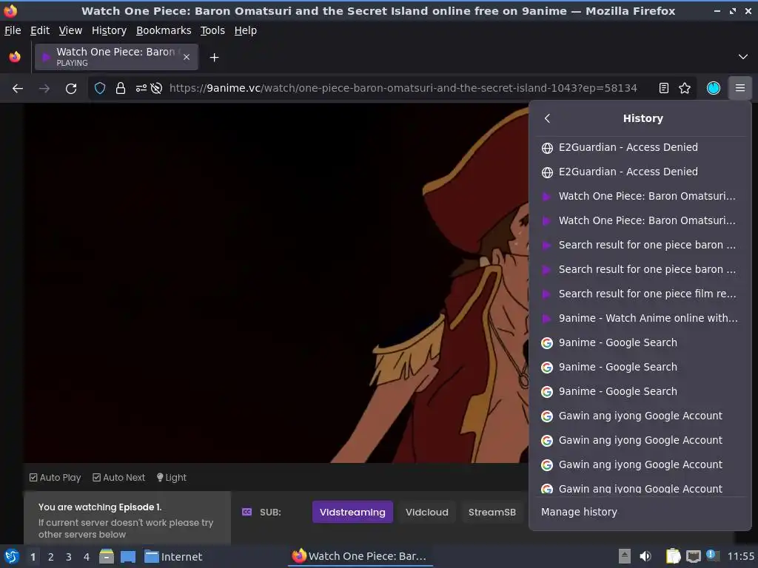Screen dimensions: 758x568
Task: Bookmark this page with the star icon
Action: [685, 88]
